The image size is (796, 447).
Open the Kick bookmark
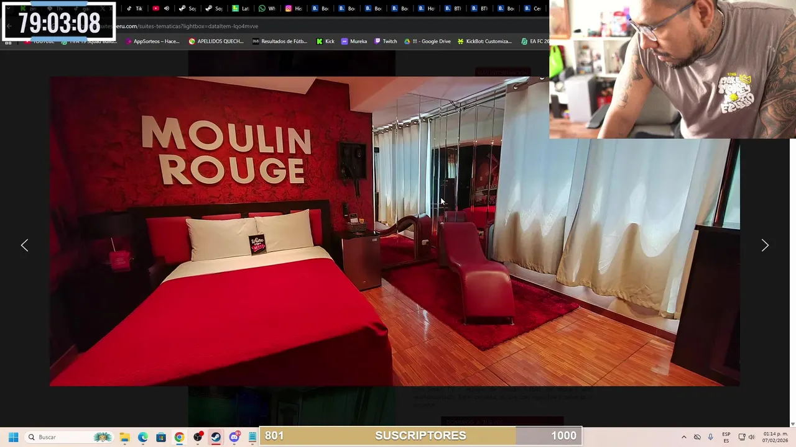[325, 42]
